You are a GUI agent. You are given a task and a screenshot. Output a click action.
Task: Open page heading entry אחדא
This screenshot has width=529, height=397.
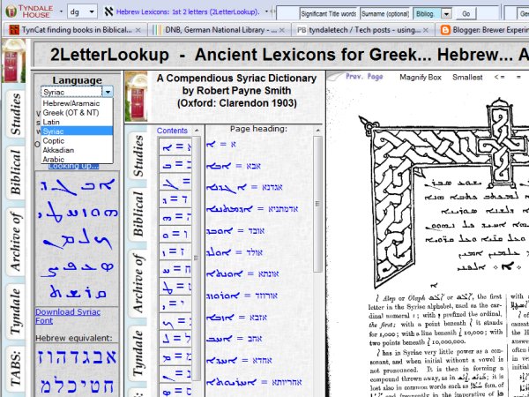[x=239, y=360]
